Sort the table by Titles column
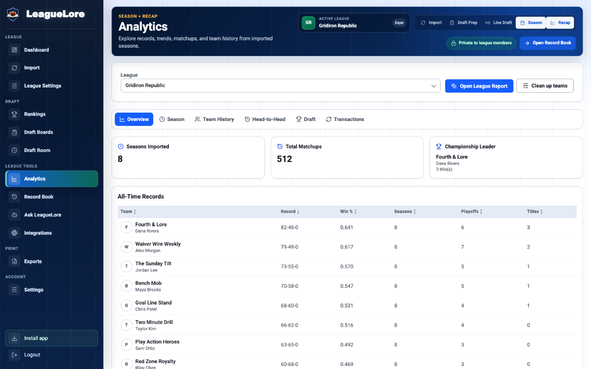The height and width of the screenshot is (369, 591). 535,212
